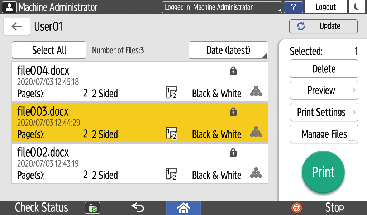Click the media slot status icon
The height and width of the screenshot is (215, 367).
tap(92, 207)
